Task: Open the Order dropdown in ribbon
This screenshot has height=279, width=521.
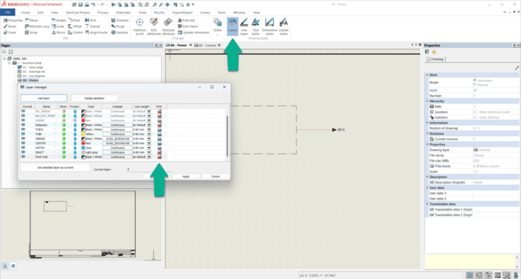Action: click(x=218, y=27)
